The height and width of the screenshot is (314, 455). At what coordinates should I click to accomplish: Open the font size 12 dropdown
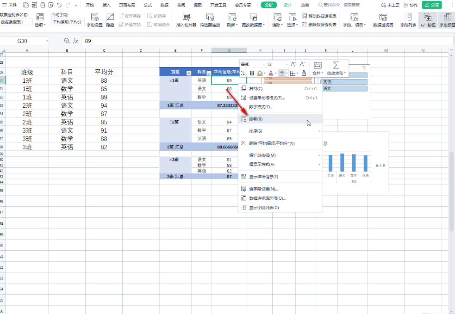[x=286, y=64]
